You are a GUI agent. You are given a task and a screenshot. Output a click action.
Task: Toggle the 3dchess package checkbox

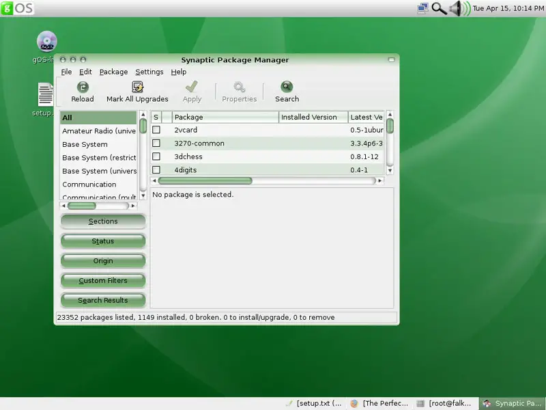point(156,156)
